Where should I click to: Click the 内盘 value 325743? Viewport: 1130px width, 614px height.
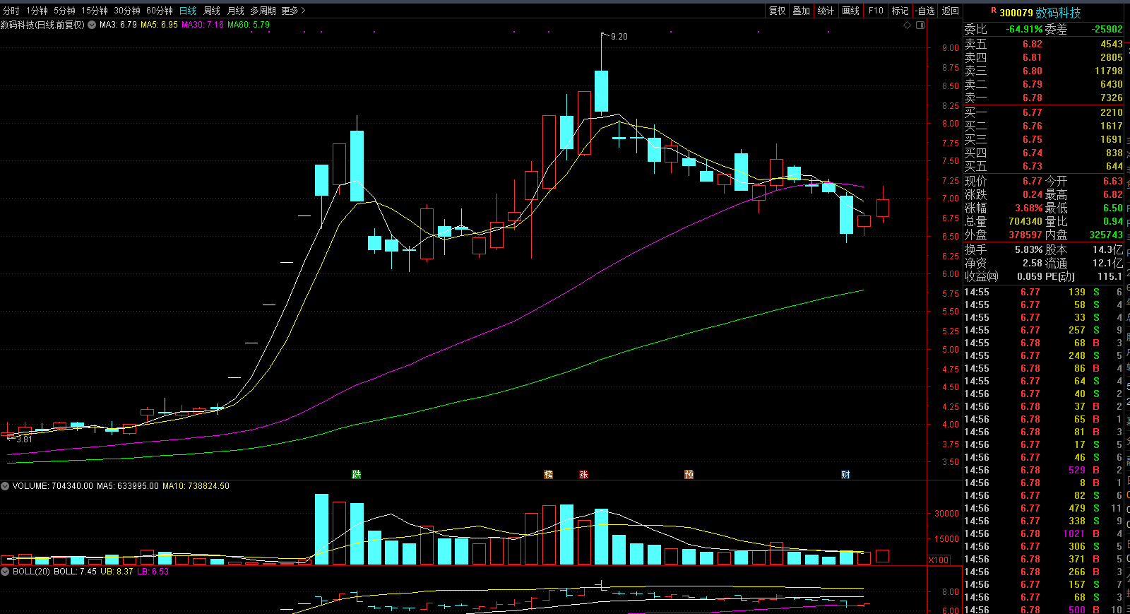point(1106,235)
